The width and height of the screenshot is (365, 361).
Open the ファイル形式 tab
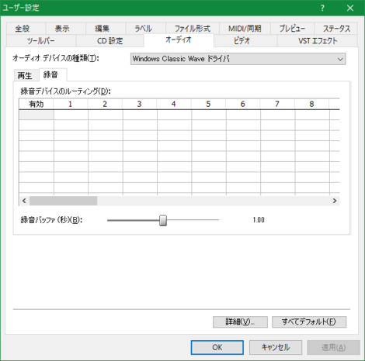(x=193, y=29)
